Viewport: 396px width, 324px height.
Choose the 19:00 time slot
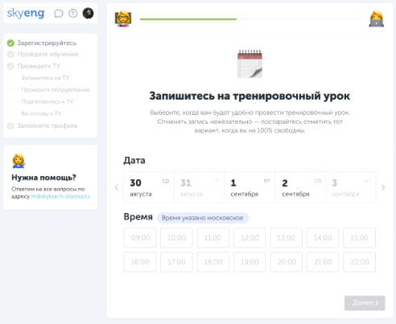[x=250, y=262]
